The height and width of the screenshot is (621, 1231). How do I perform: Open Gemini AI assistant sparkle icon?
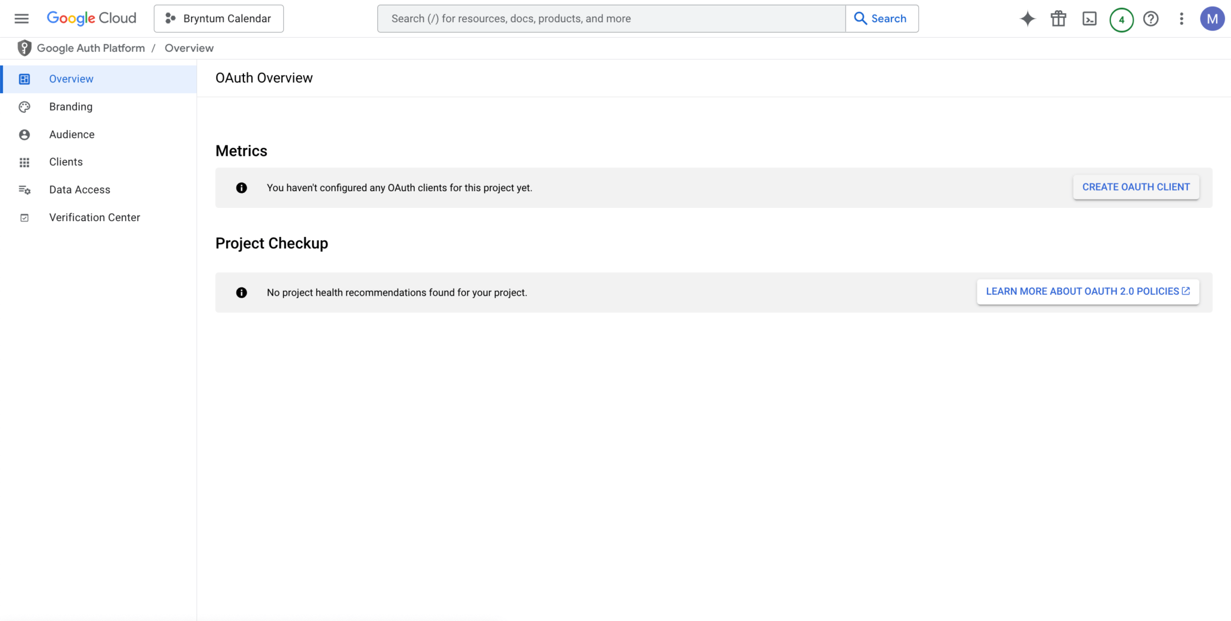pyautogui.click(x=1028, y=19)
